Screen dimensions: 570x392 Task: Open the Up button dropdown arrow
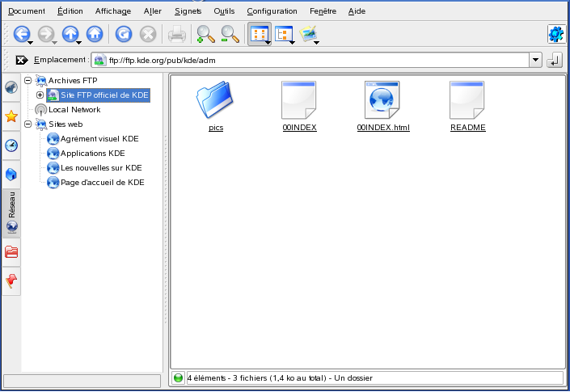(78, 43)
